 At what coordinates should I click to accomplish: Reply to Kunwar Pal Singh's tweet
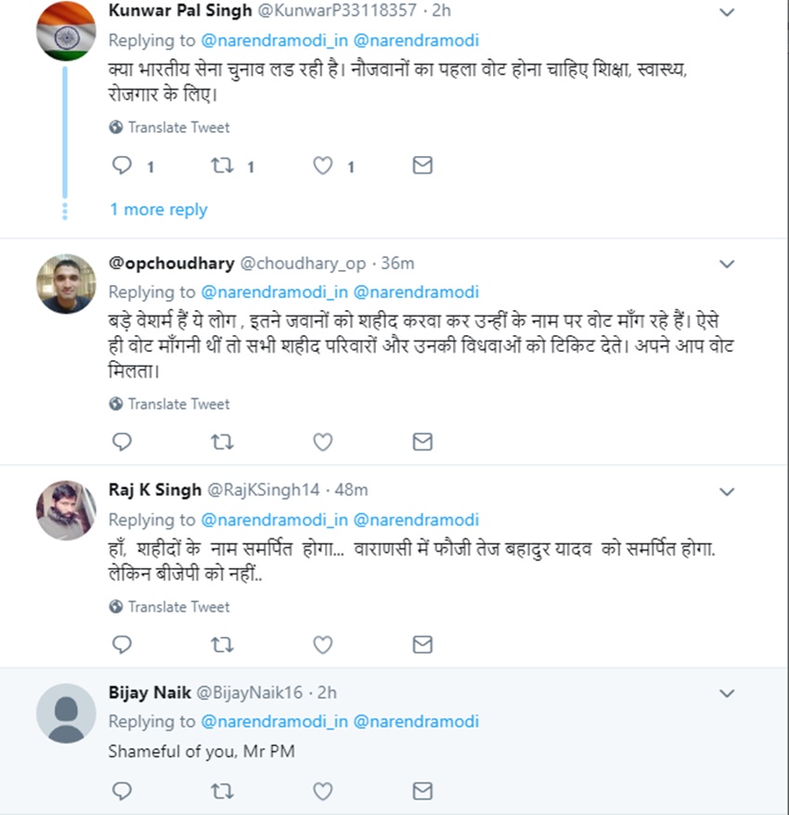click(122, 166)
